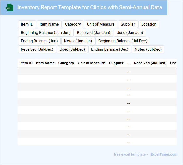Click the Notes (Jan-Jun) tag
Viewport: 183px width, 165px height.
(78, 41)
